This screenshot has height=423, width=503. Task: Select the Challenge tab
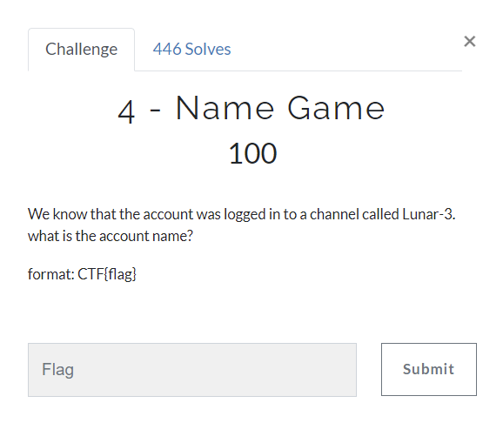[x=81, y=50]
